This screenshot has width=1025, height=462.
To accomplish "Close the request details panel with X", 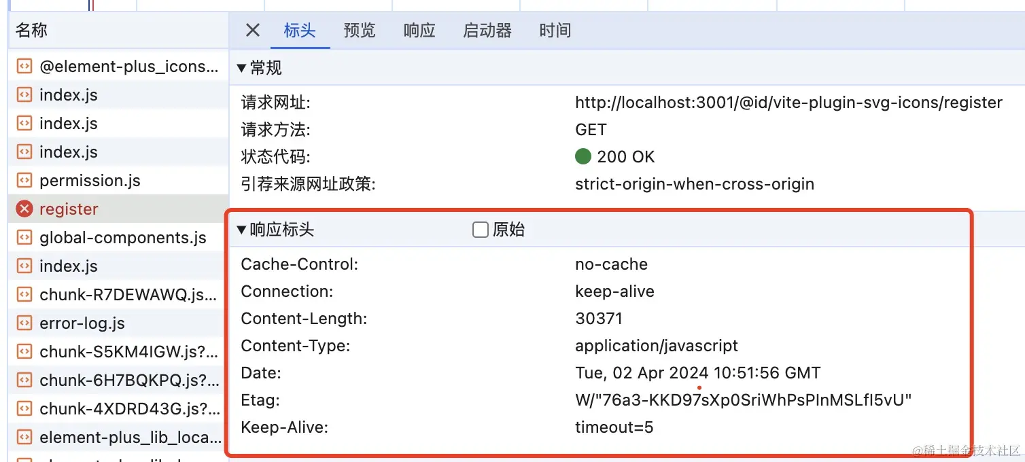I will [252, 30].
